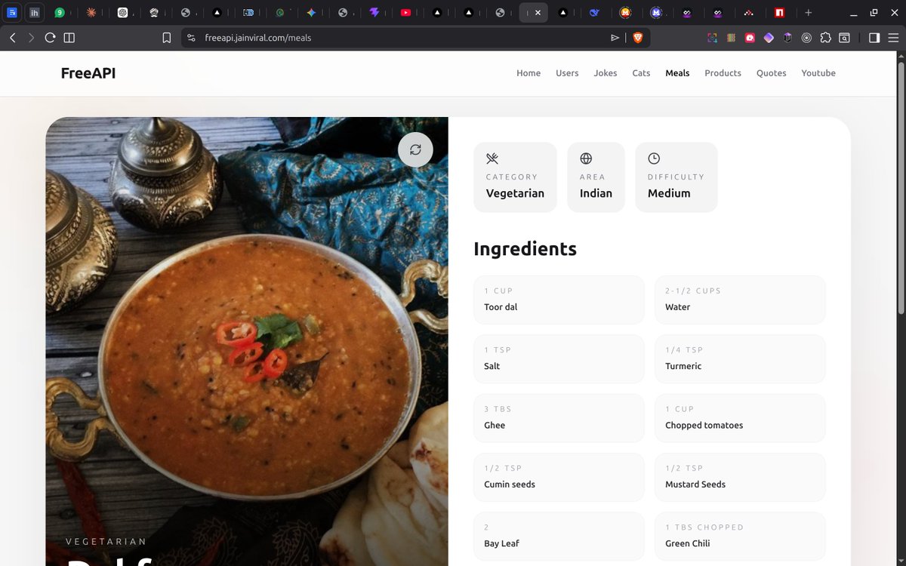Open the Brave Shields lion icon
The image size is (906, 566).
coord(637,38)
